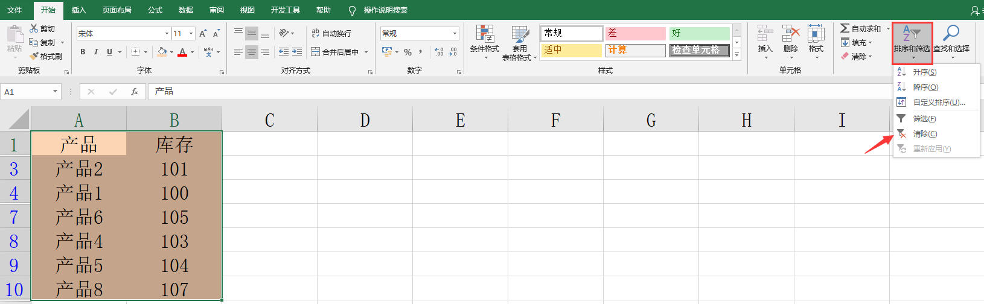This screenshot has height=304, width=984.
Task: Open Find and Select (查找和选择)
Action: point(951,42)
